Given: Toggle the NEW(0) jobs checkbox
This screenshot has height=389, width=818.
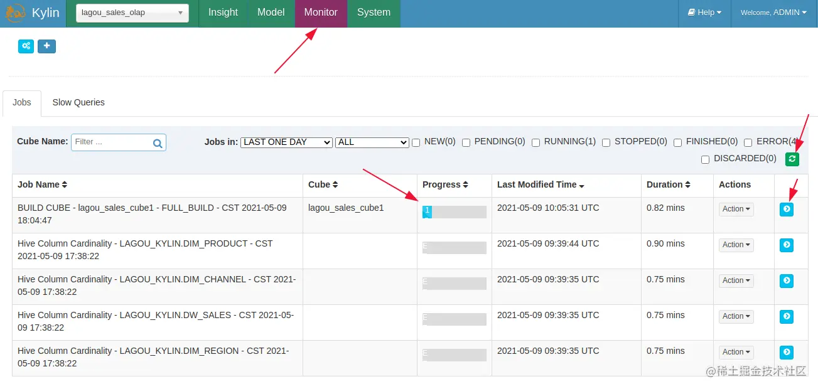Looking at the screenshot, I should (x=416, y=142).
